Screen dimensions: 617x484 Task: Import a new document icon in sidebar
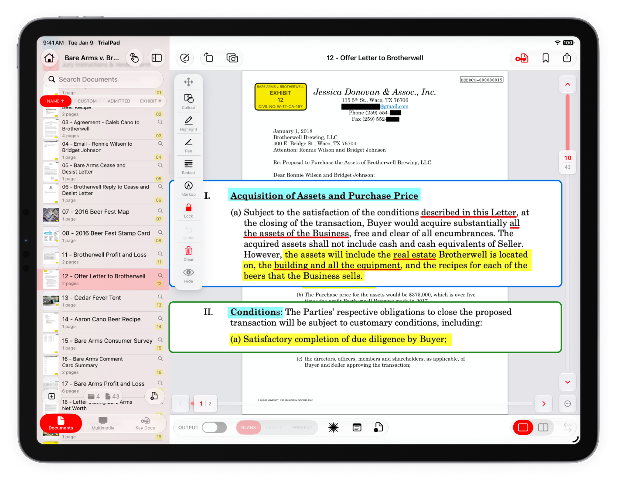[x=154, y=396]
